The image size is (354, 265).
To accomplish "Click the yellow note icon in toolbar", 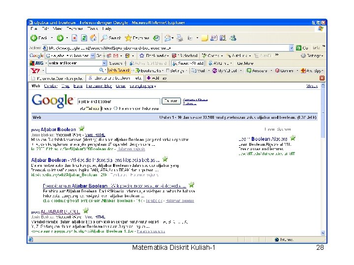I will (205, 38).
